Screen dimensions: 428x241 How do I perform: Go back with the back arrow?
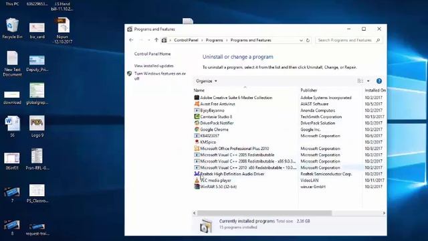pyautogui.click(x=131, y=40)
